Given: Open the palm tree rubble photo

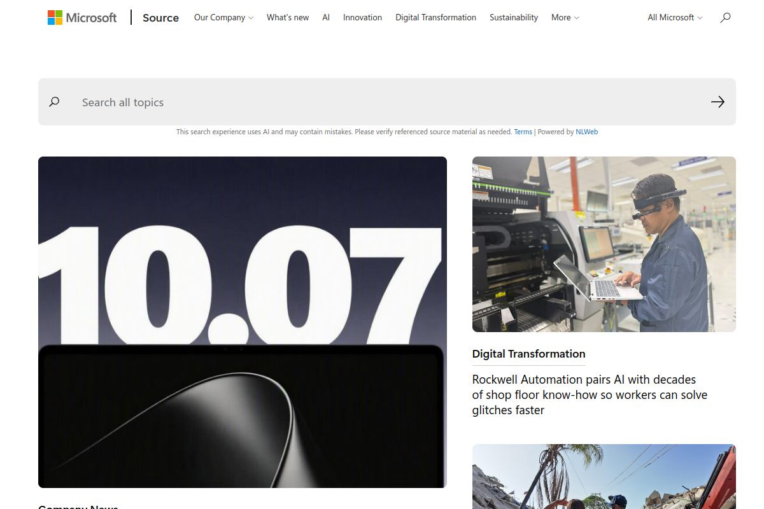Looking at the screenshot, I should point(604,477).
